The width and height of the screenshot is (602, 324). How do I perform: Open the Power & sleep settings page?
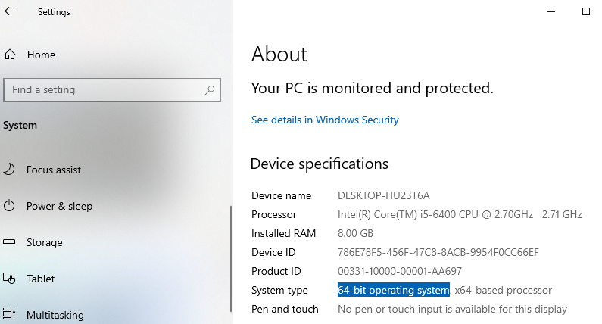[x=59, y=206]
